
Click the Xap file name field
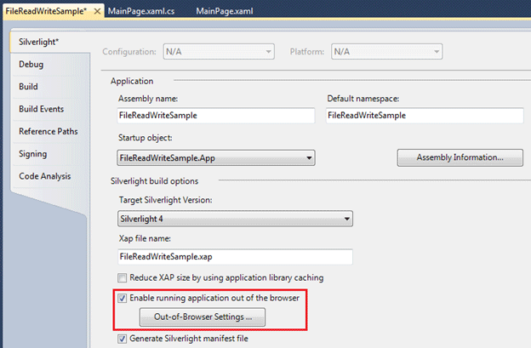[235, 255]
